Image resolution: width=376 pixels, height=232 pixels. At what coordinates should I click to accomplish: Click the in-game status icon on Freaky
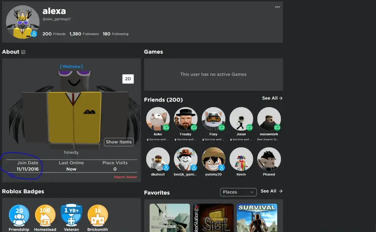pyautogui.click(x=194, y=127)
